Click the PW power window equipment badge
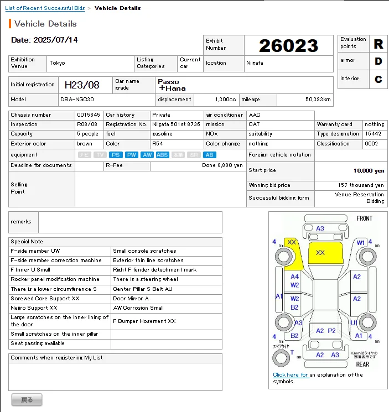Screen dimensions: 389x412 pos(131,155)
